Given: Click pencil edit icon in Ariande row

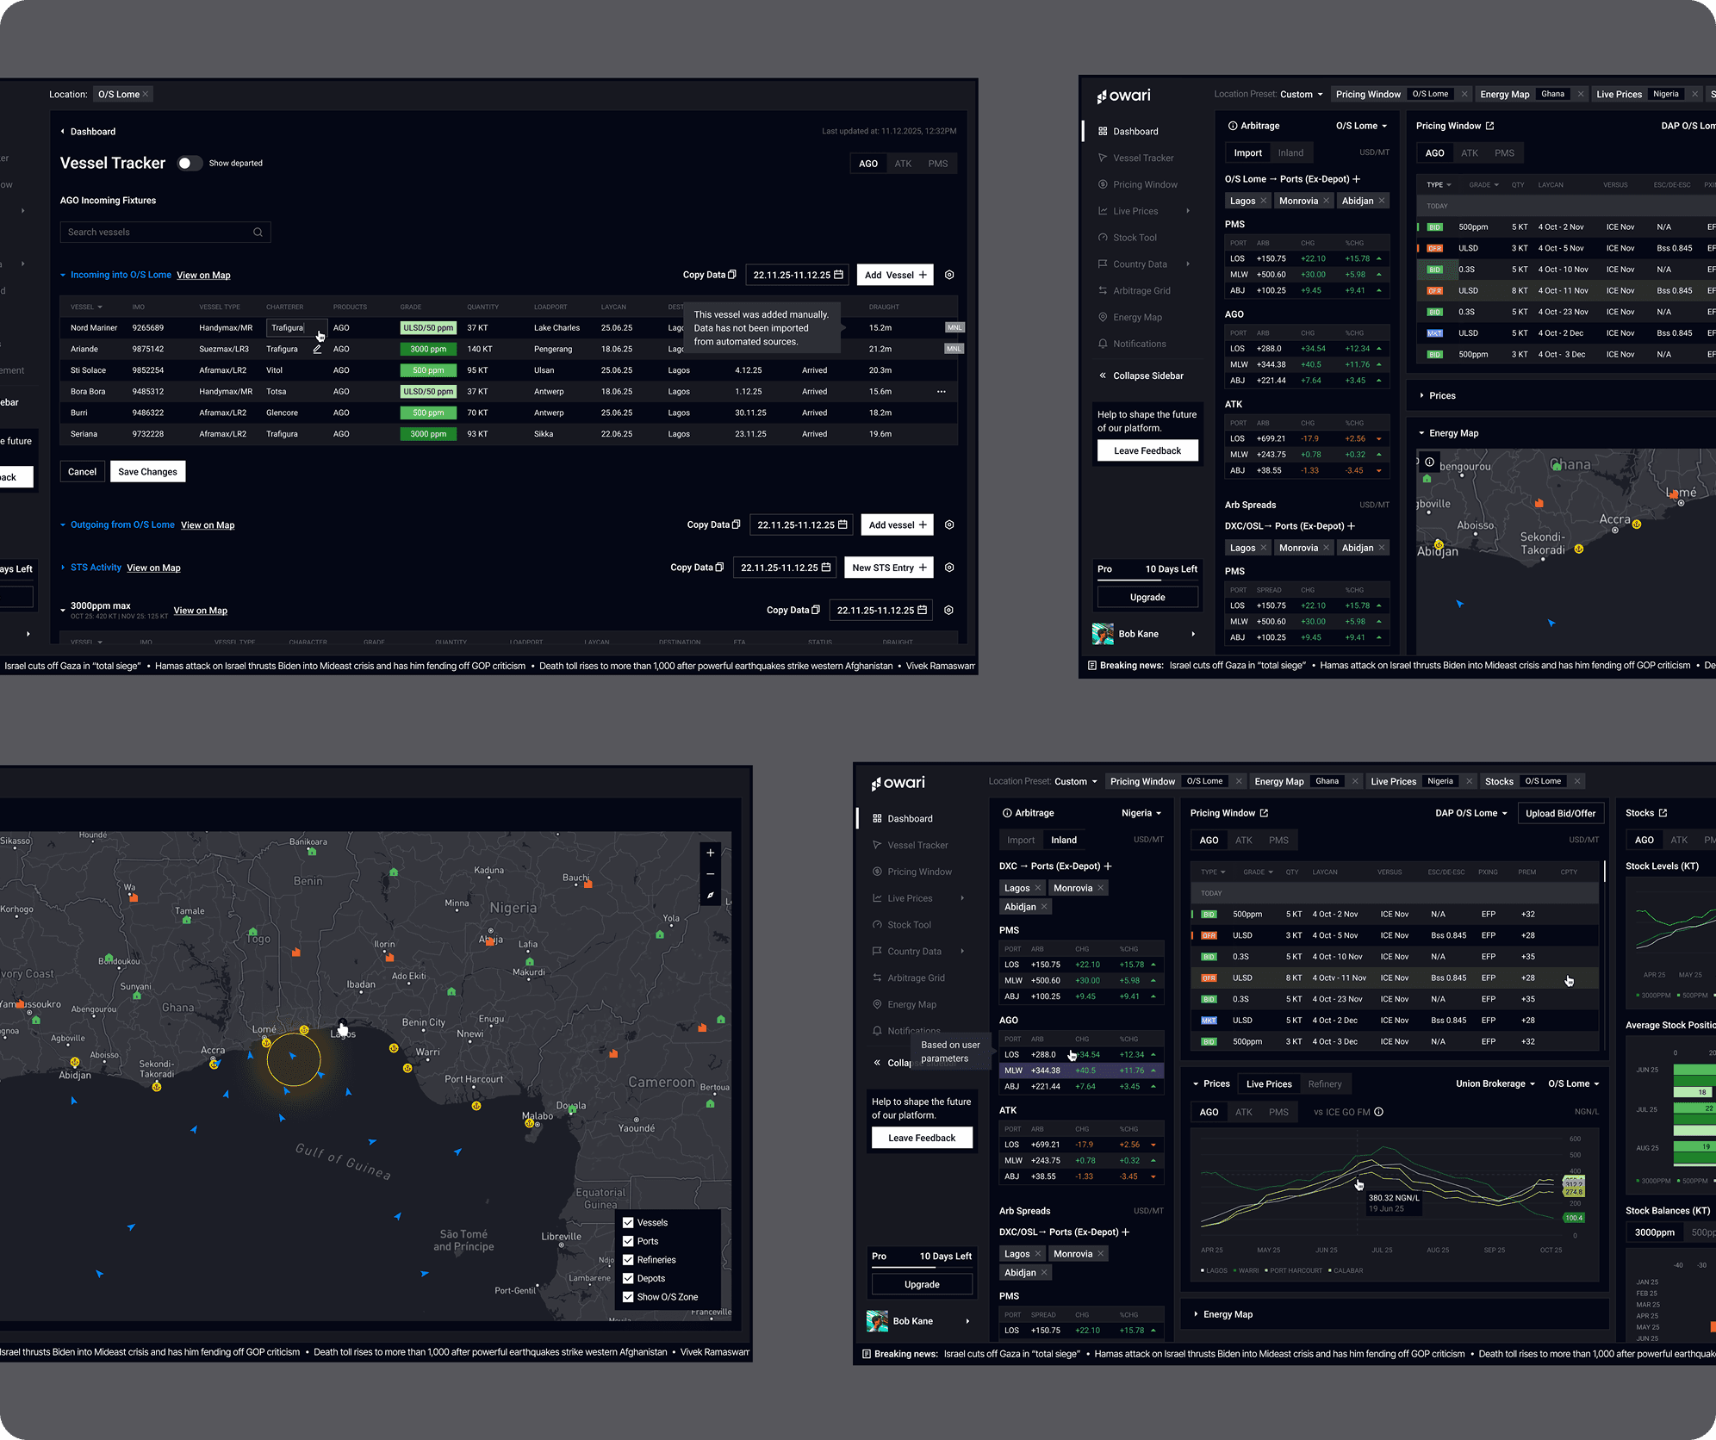Looking at the screenshot, I should 317,350.
